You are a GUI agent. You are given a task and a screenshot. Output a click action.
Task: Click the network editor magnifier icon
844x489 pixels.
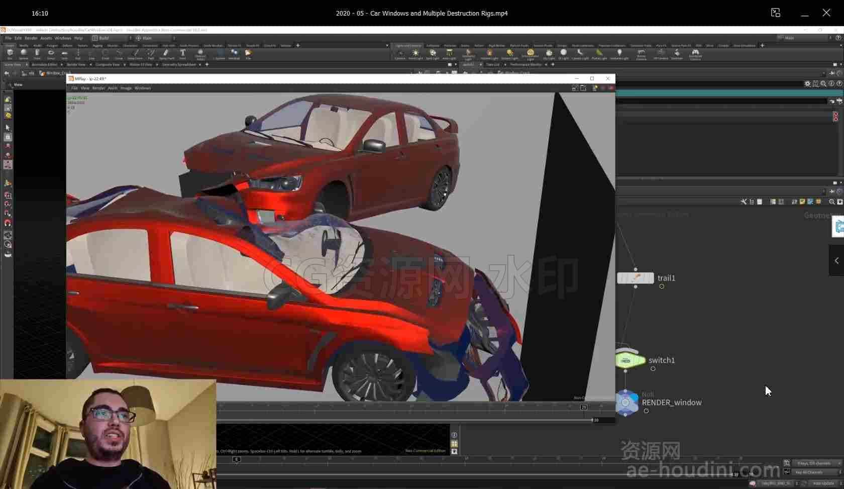pyautogui.click(x=832, y=202)
